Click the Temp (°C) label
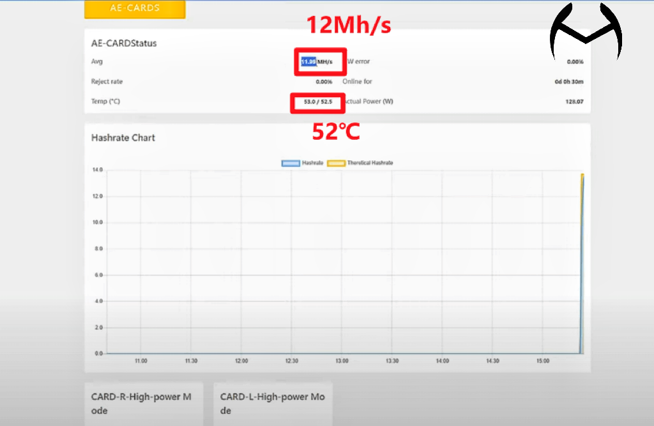Viewport: 654px width, 426px height. pos(105,102)
